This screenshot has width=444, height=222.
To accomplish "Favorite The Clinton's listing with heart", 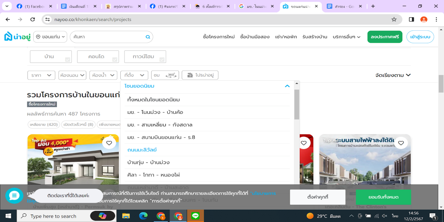I will tap(401, 143).
